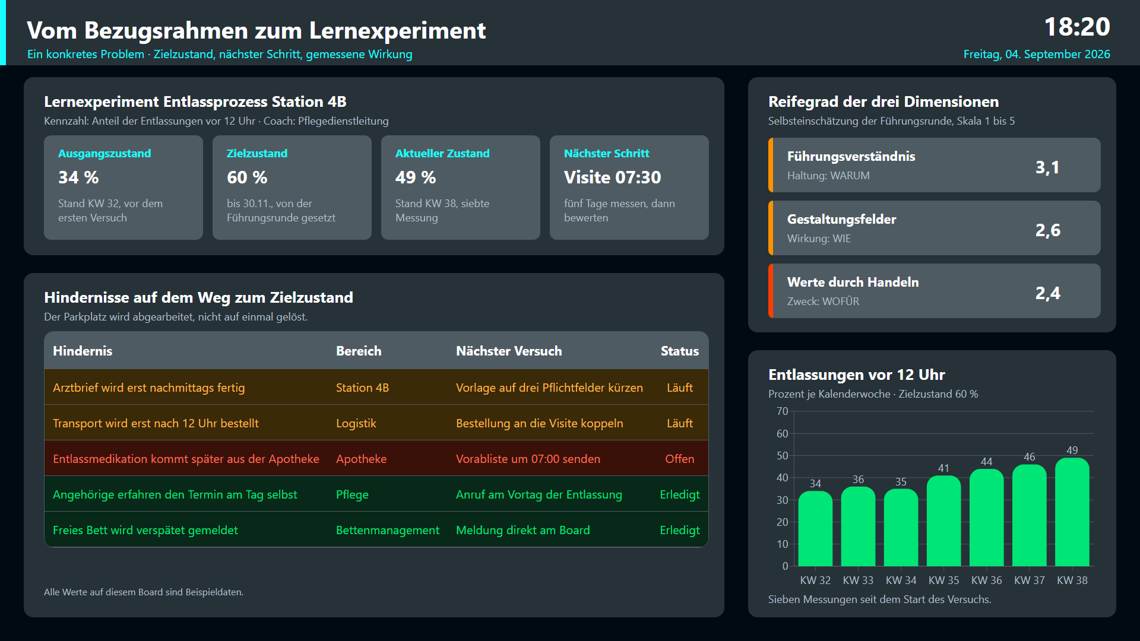Click the KW 35 bar with value 41

(943, 521)
